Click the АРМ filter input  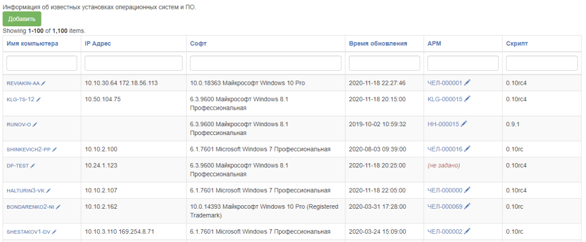463,63
